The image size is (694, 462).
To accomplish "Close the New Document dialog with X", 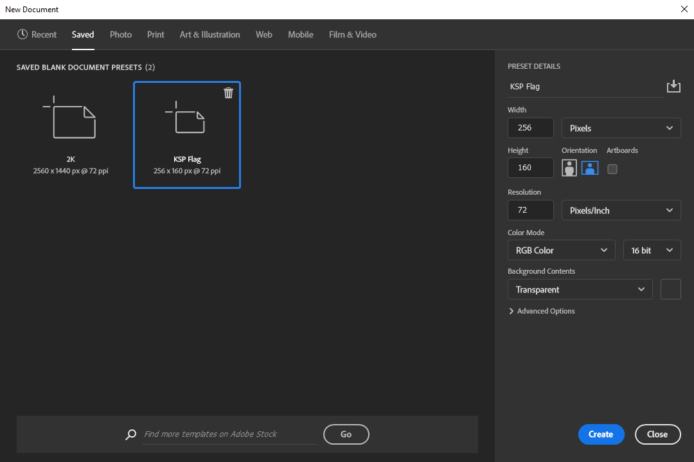I will click(684, 9).
